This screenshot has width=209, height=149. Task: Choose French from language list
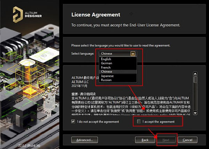click(118, 67)
